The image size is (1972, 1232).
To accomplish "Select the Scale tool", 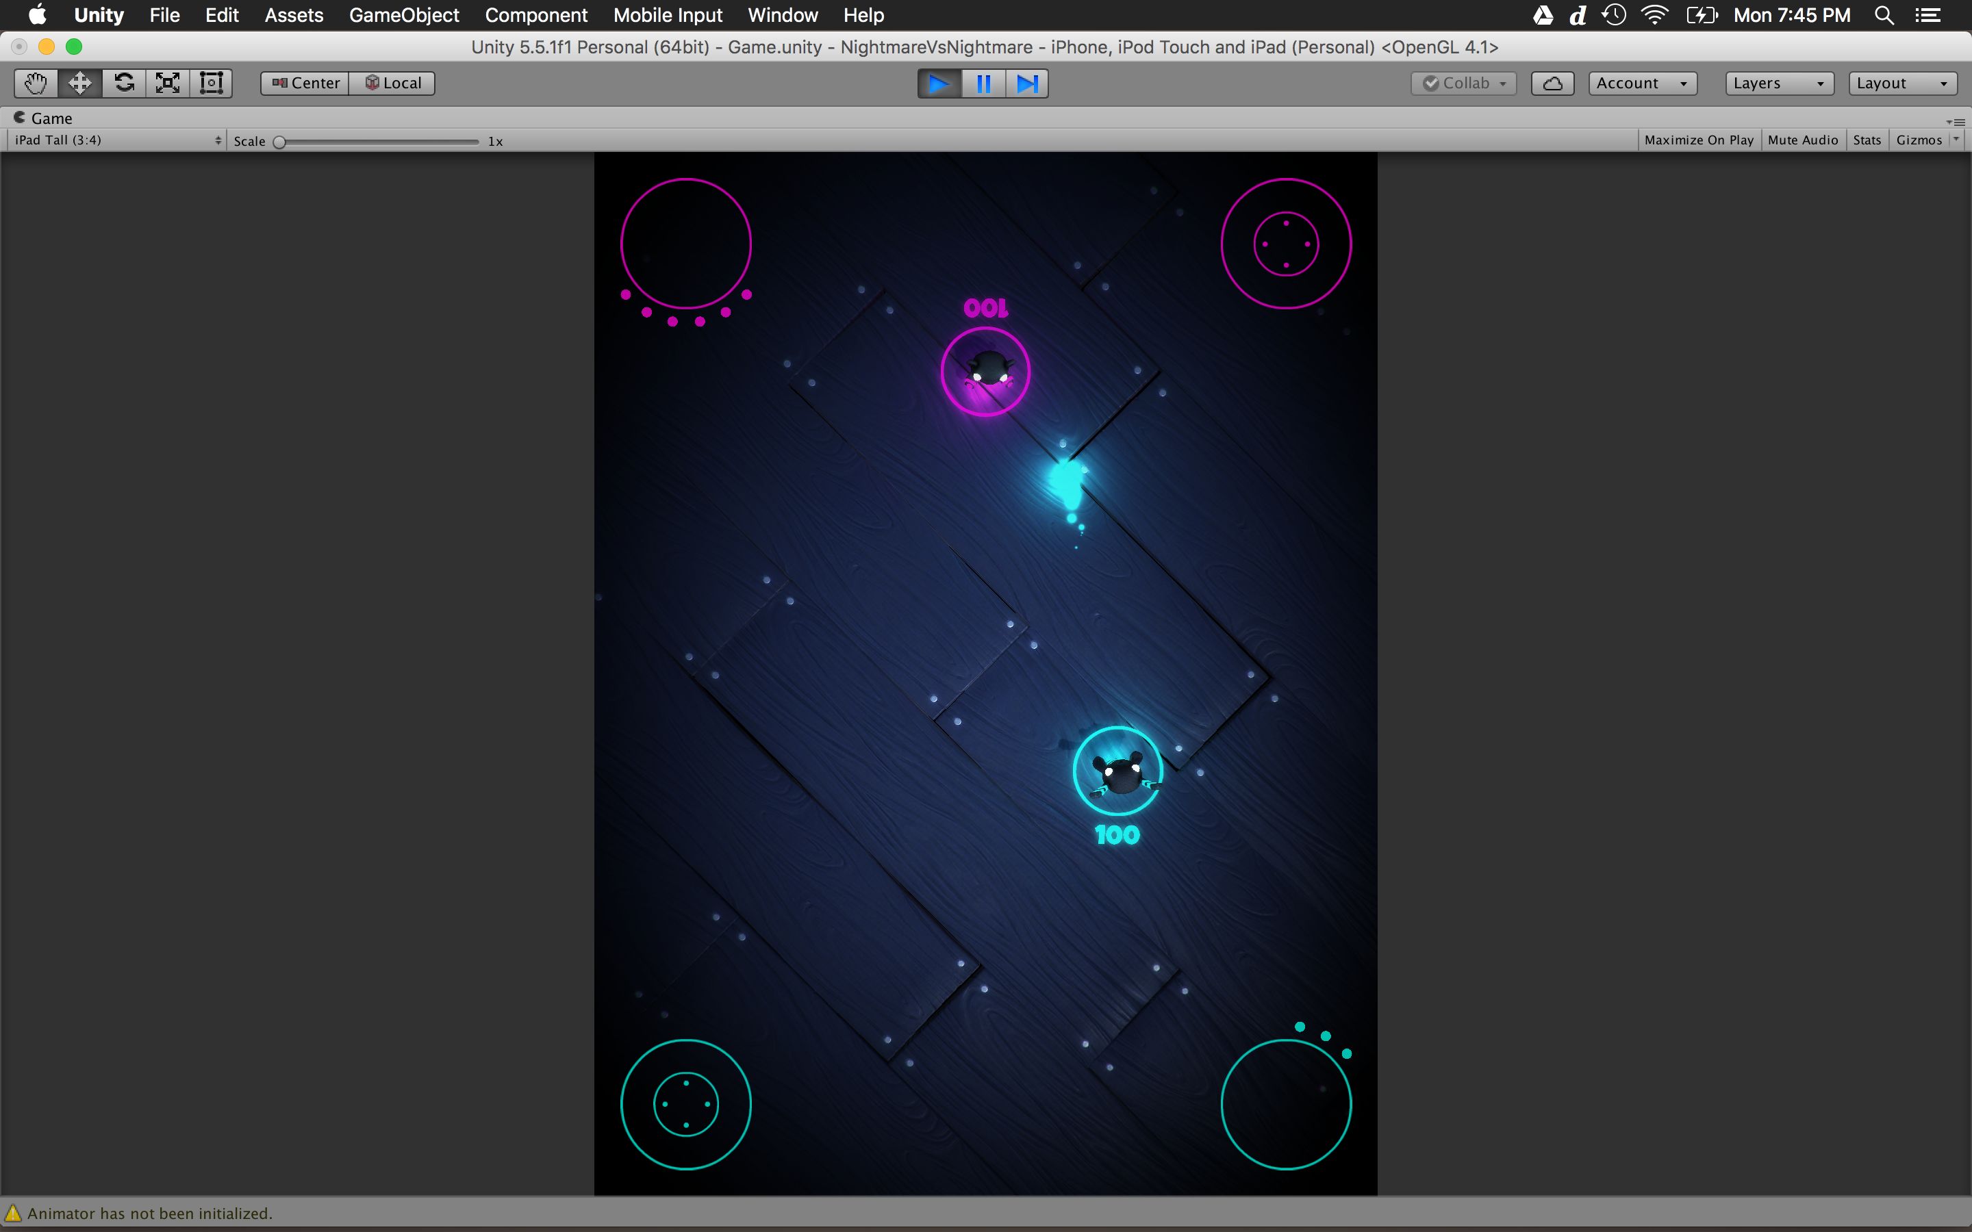I will (168, 83).
